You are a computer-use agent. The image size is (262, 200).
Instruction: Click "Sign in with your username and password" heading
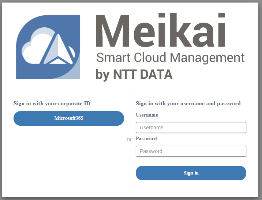188,103
